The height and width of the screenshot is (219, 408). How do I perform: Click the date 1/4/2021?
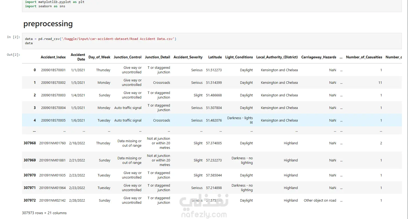(x=78, y=95)
